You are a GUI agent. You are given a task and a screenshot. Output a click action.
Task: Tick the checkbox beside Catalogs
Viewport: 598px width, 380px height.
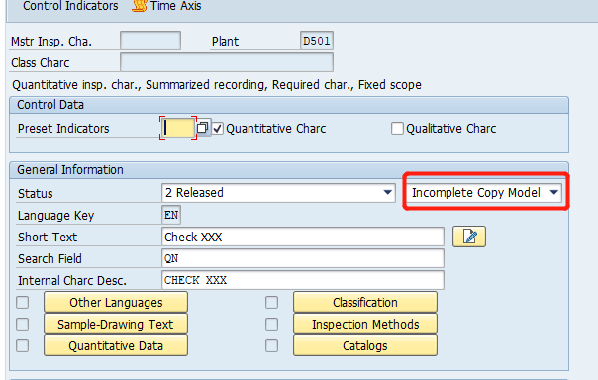click(x=272, y=346)
